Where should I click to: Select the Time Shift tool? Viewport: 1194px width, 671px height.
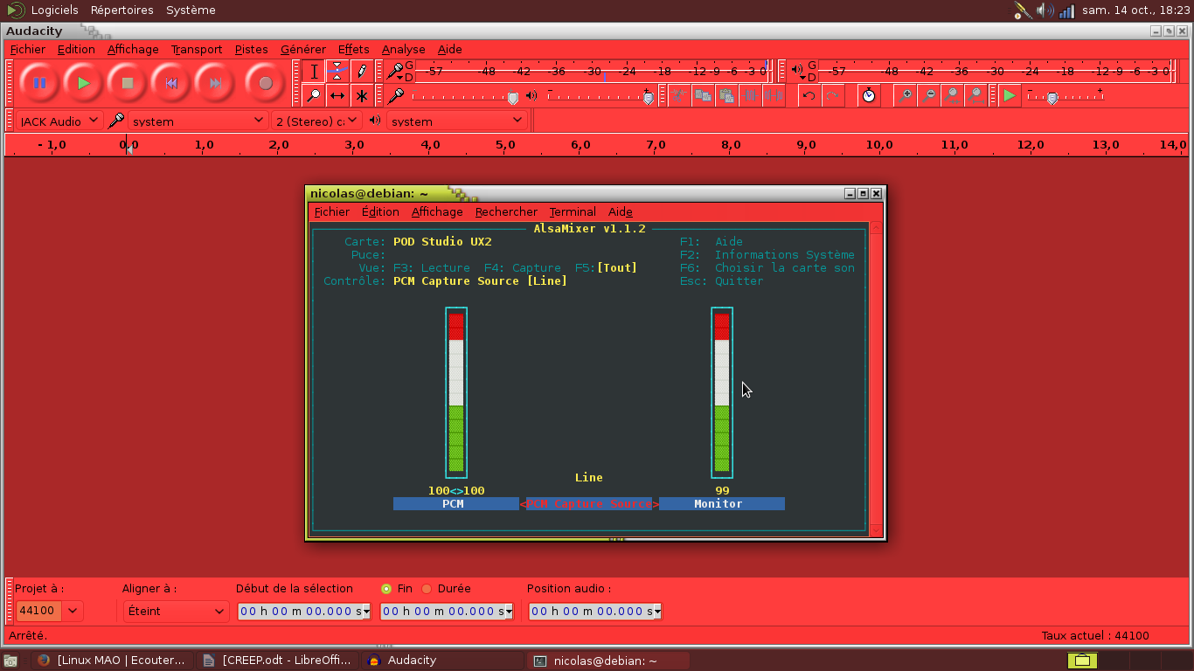click(337, 95)
